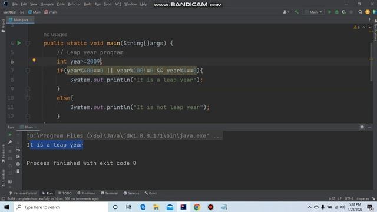
Task: Toggle scroll to end of console
Action: 18,157
